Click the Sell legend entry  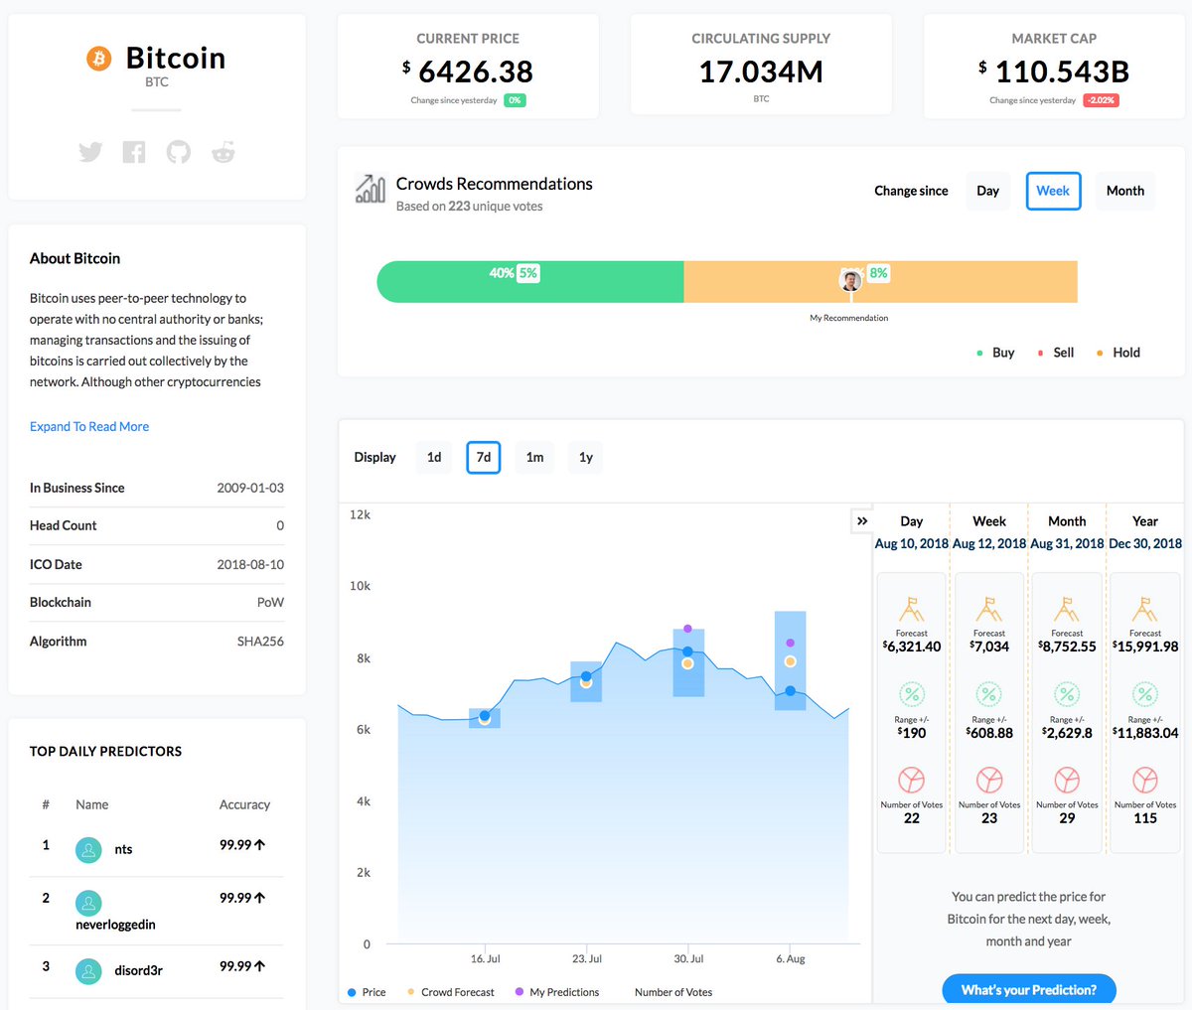click(1056, 353)
